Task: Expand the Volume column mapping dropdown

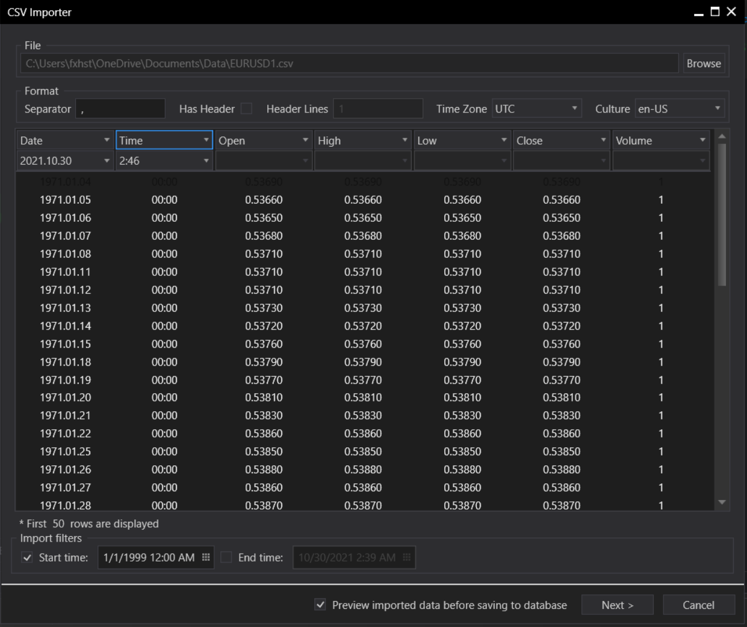Action: point(660,141)
